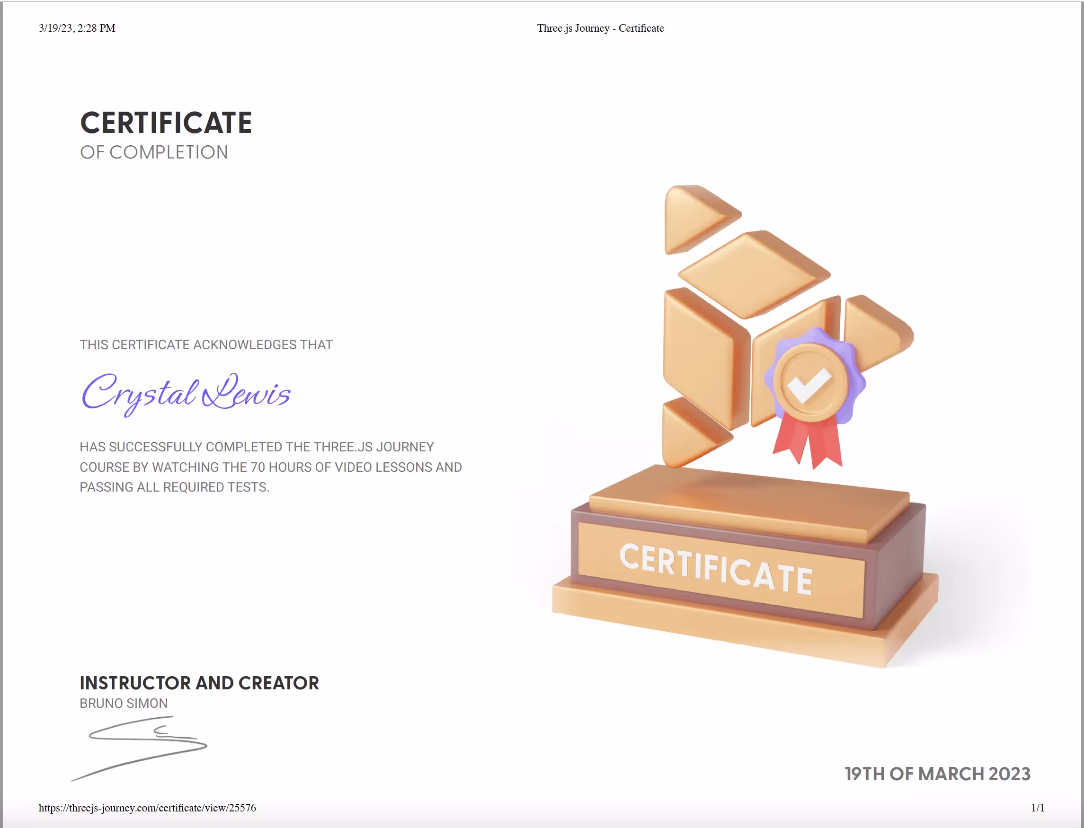Click 'THIS CERTIFICATE ACKNOWLEDGES THAT' line

click(x=206, y=344)
